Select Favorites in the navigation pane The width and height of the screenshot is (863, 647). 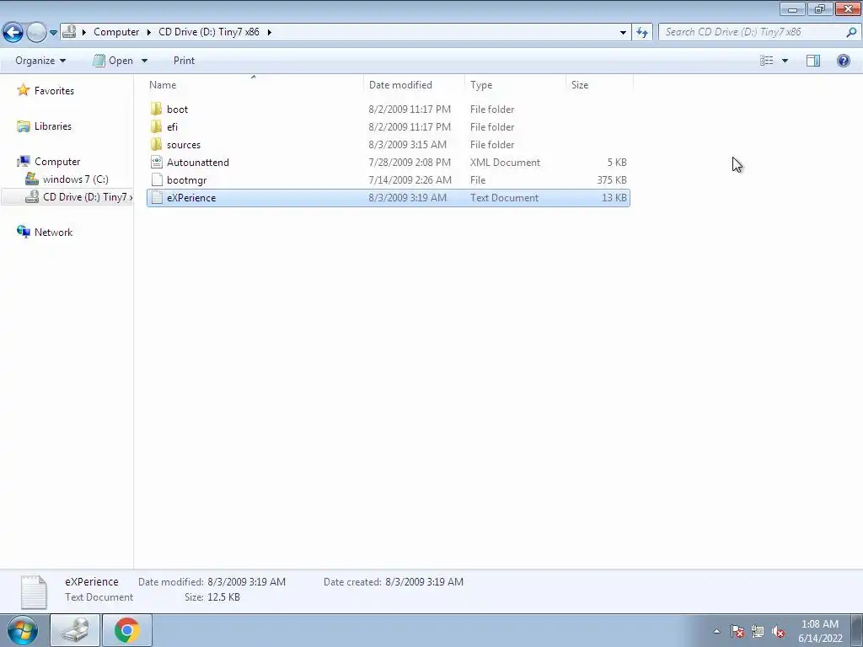(x=54, y=91)
